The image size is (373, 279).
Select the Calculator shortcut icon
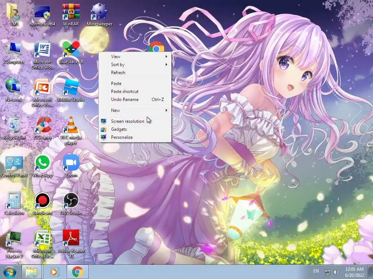tap(14, 204)
